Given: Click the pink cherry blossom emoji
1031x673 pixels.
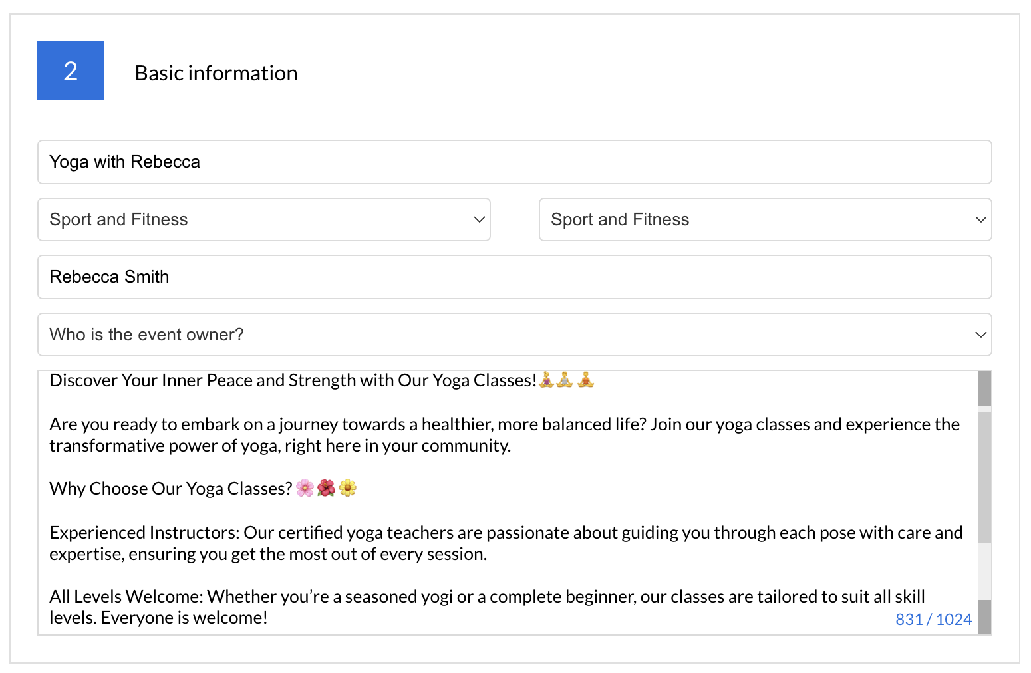Looking at the screenshot, I should point(305,489).
